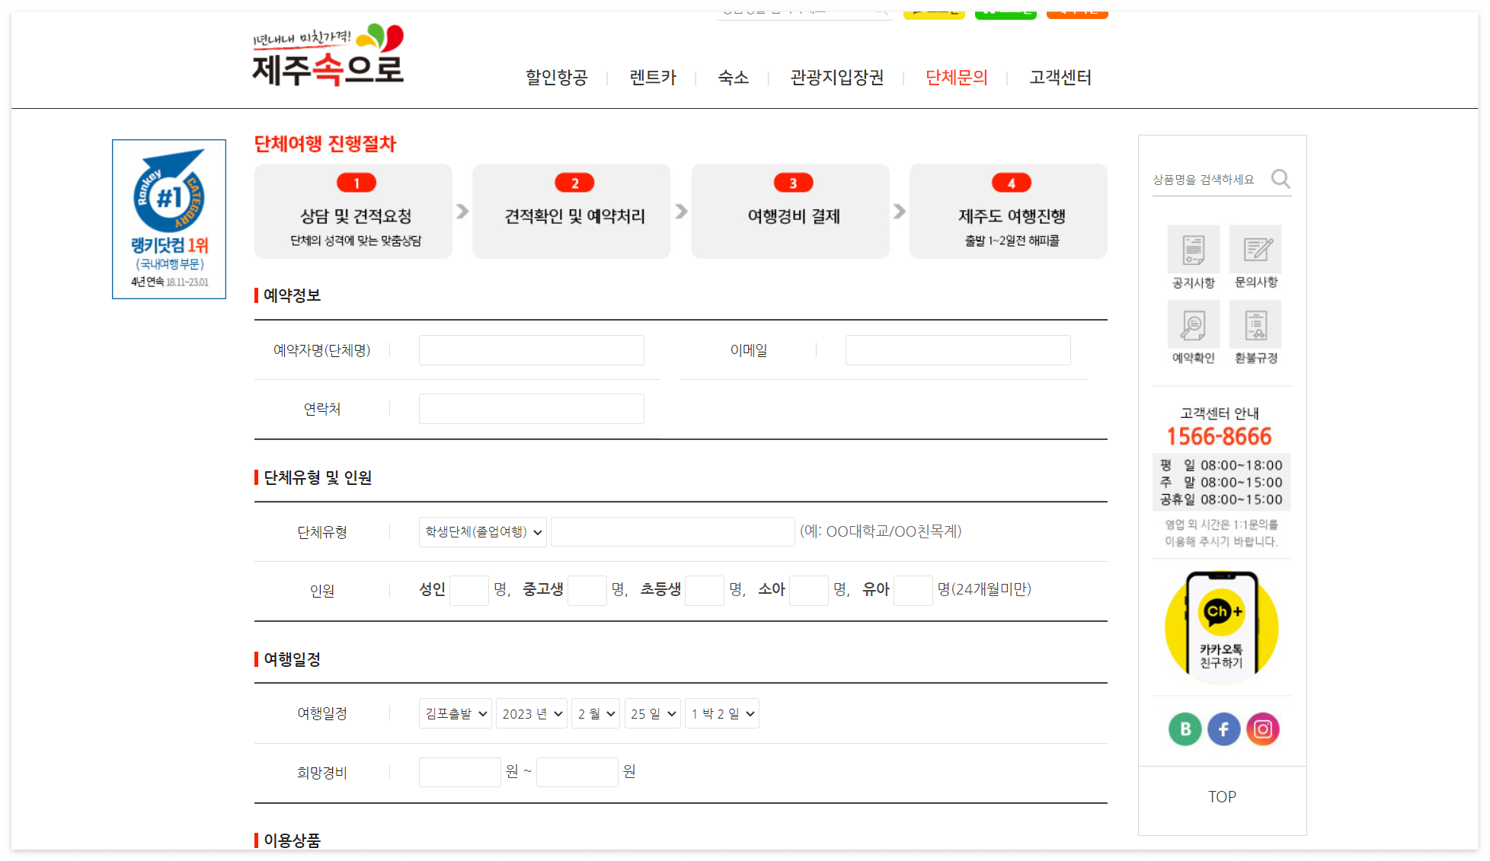Click the blog B icon
The height and width of the screenshot is (861, 1490).
pos(1185,729)
